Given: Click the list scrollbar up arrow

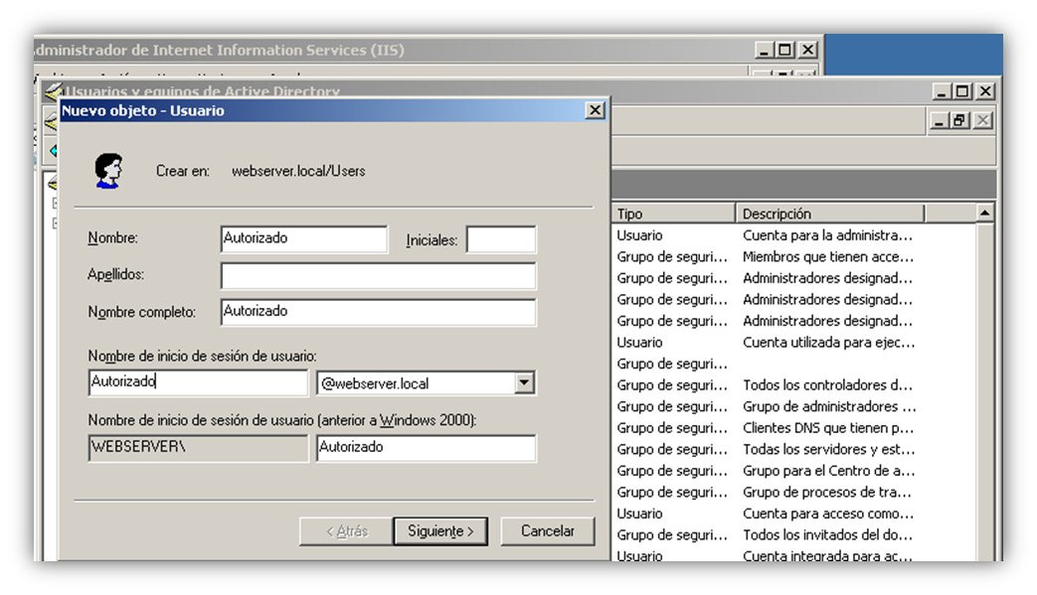Looking at the screenshot, I should [x=984, y=214].
